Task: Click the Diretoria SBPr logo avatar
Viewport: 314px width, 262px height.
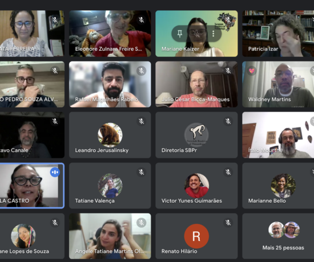Action: pyautogui.click(x=196, y=135)
